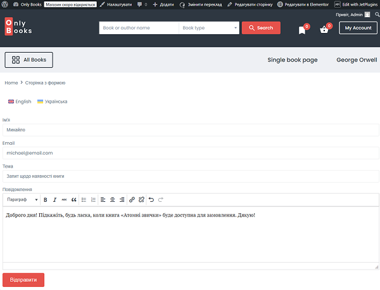
Task: Toggle strikethrough formatting
Action: (x=64, y=200)
